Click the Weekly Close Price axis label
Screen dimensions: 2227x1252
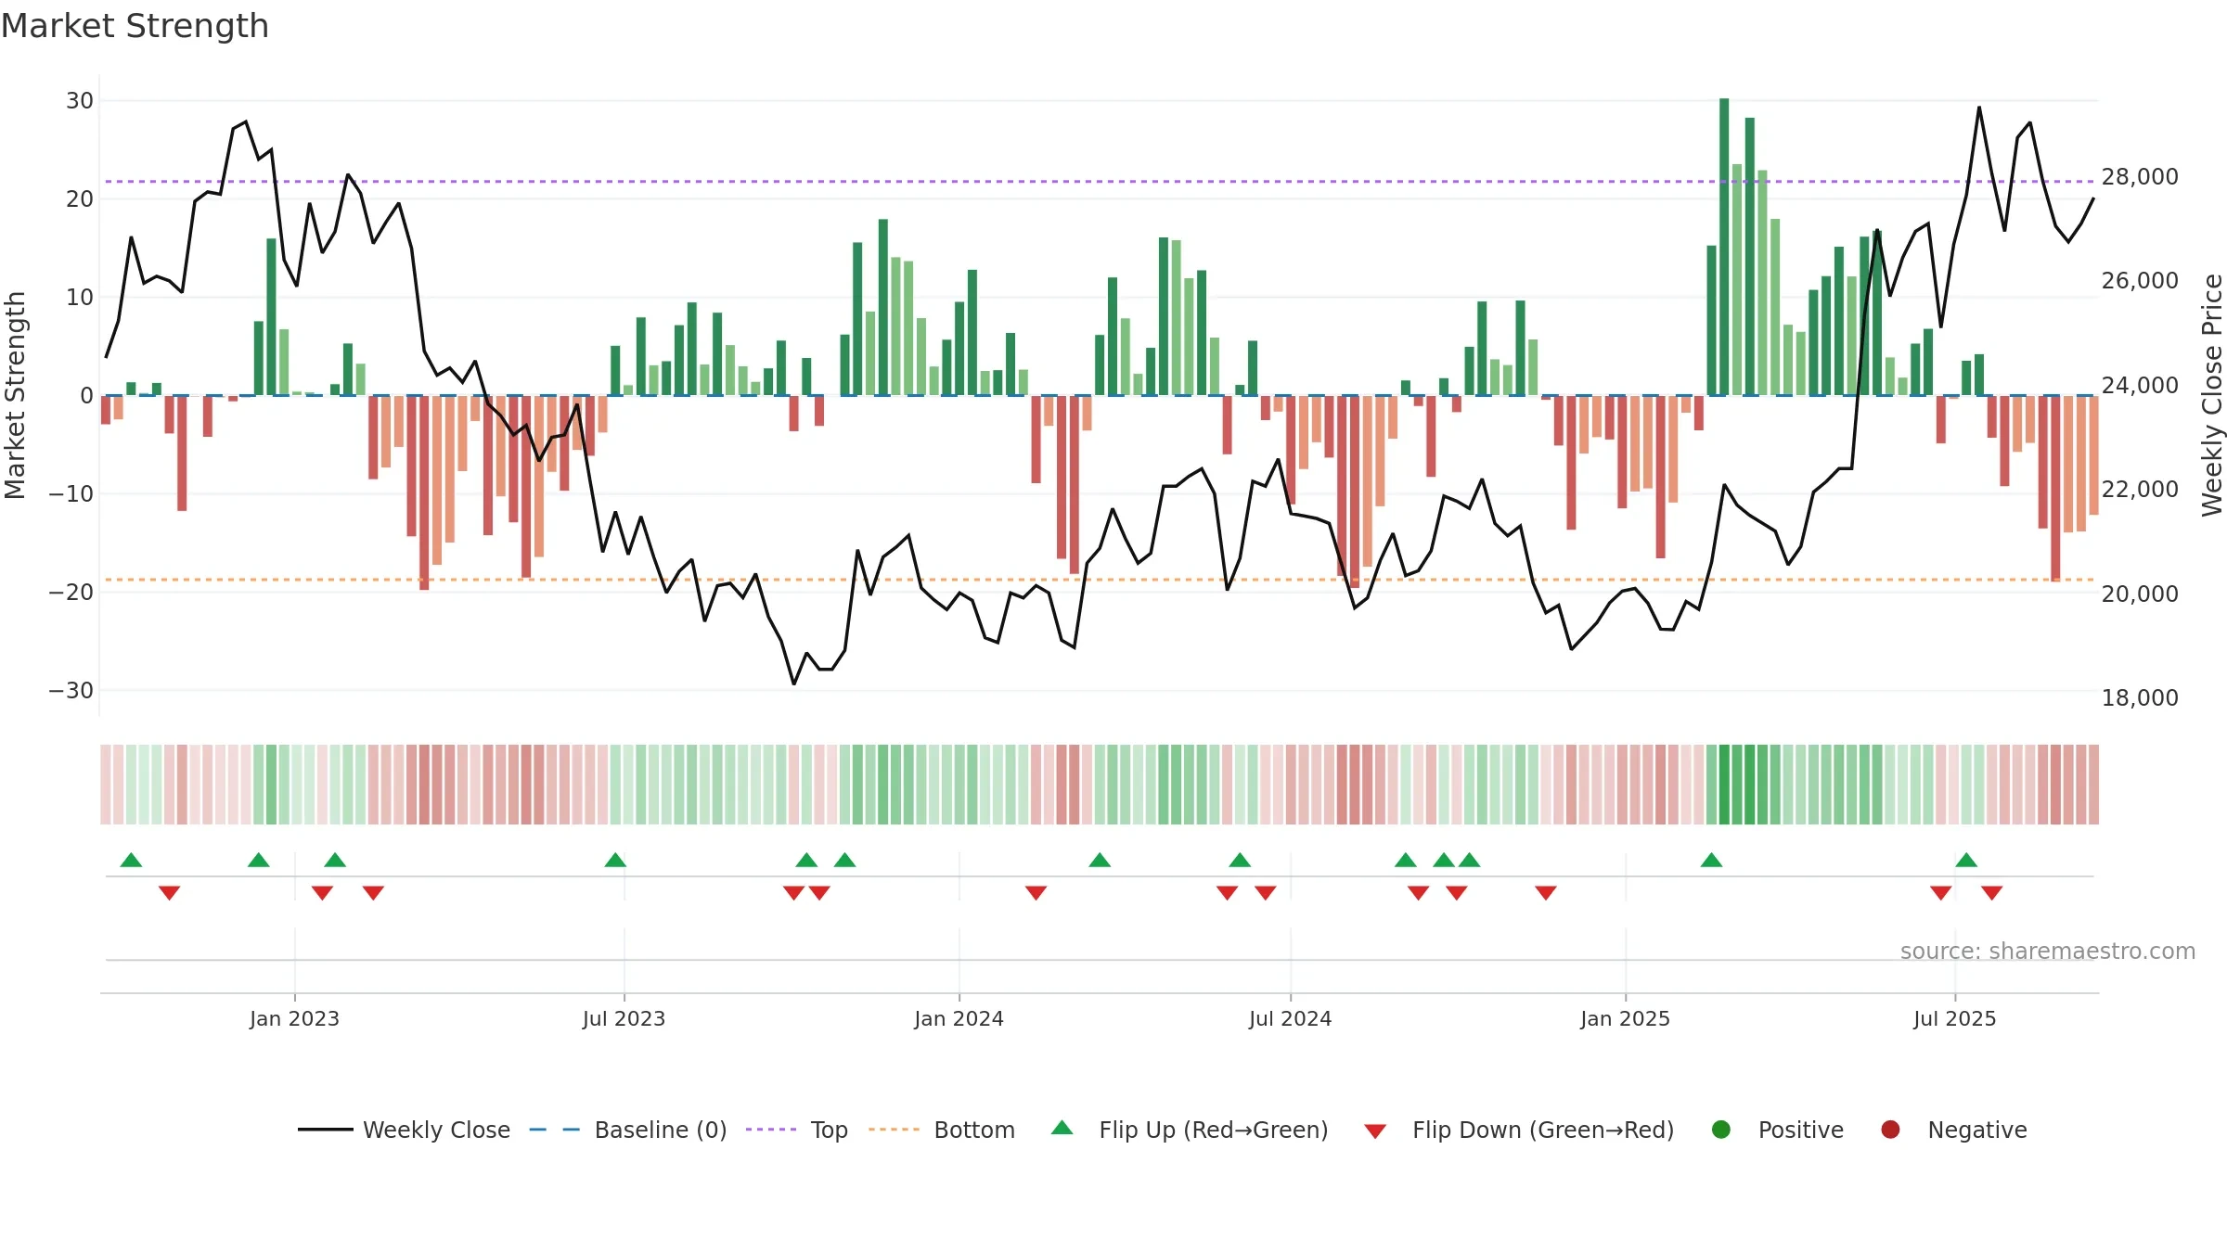click(2212, 395)
